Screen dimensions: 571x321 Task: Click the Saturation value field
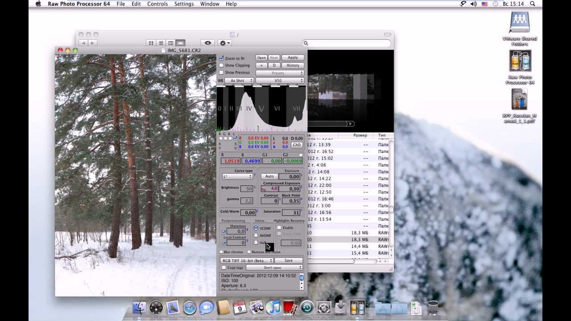pos(291,213)
